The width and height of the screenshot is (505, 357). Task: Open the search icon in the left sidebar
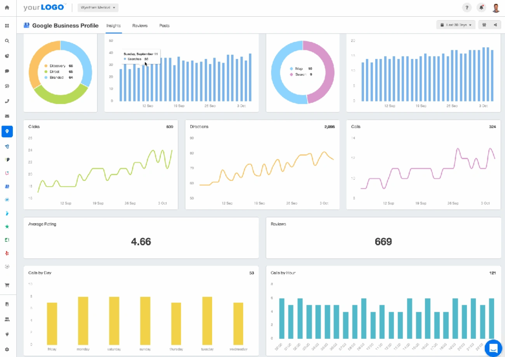tap(7, 41)
